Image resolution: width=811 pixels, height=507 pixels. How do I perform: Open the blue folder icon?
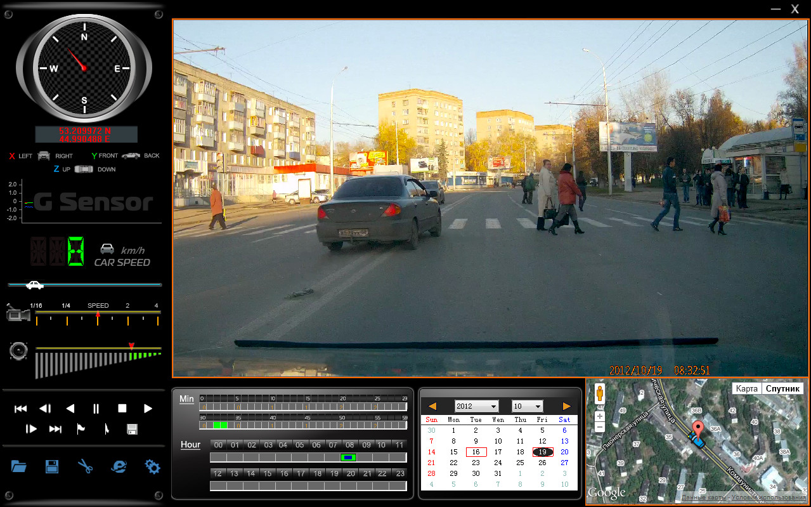(x=19, y=467)
